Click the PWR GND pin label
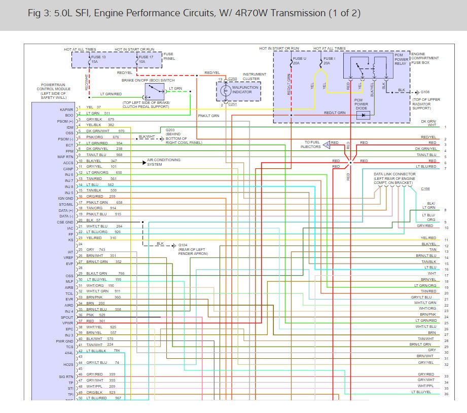Image resolution: width=467 pixels, height=413 pixels. [x=64, y=341]
